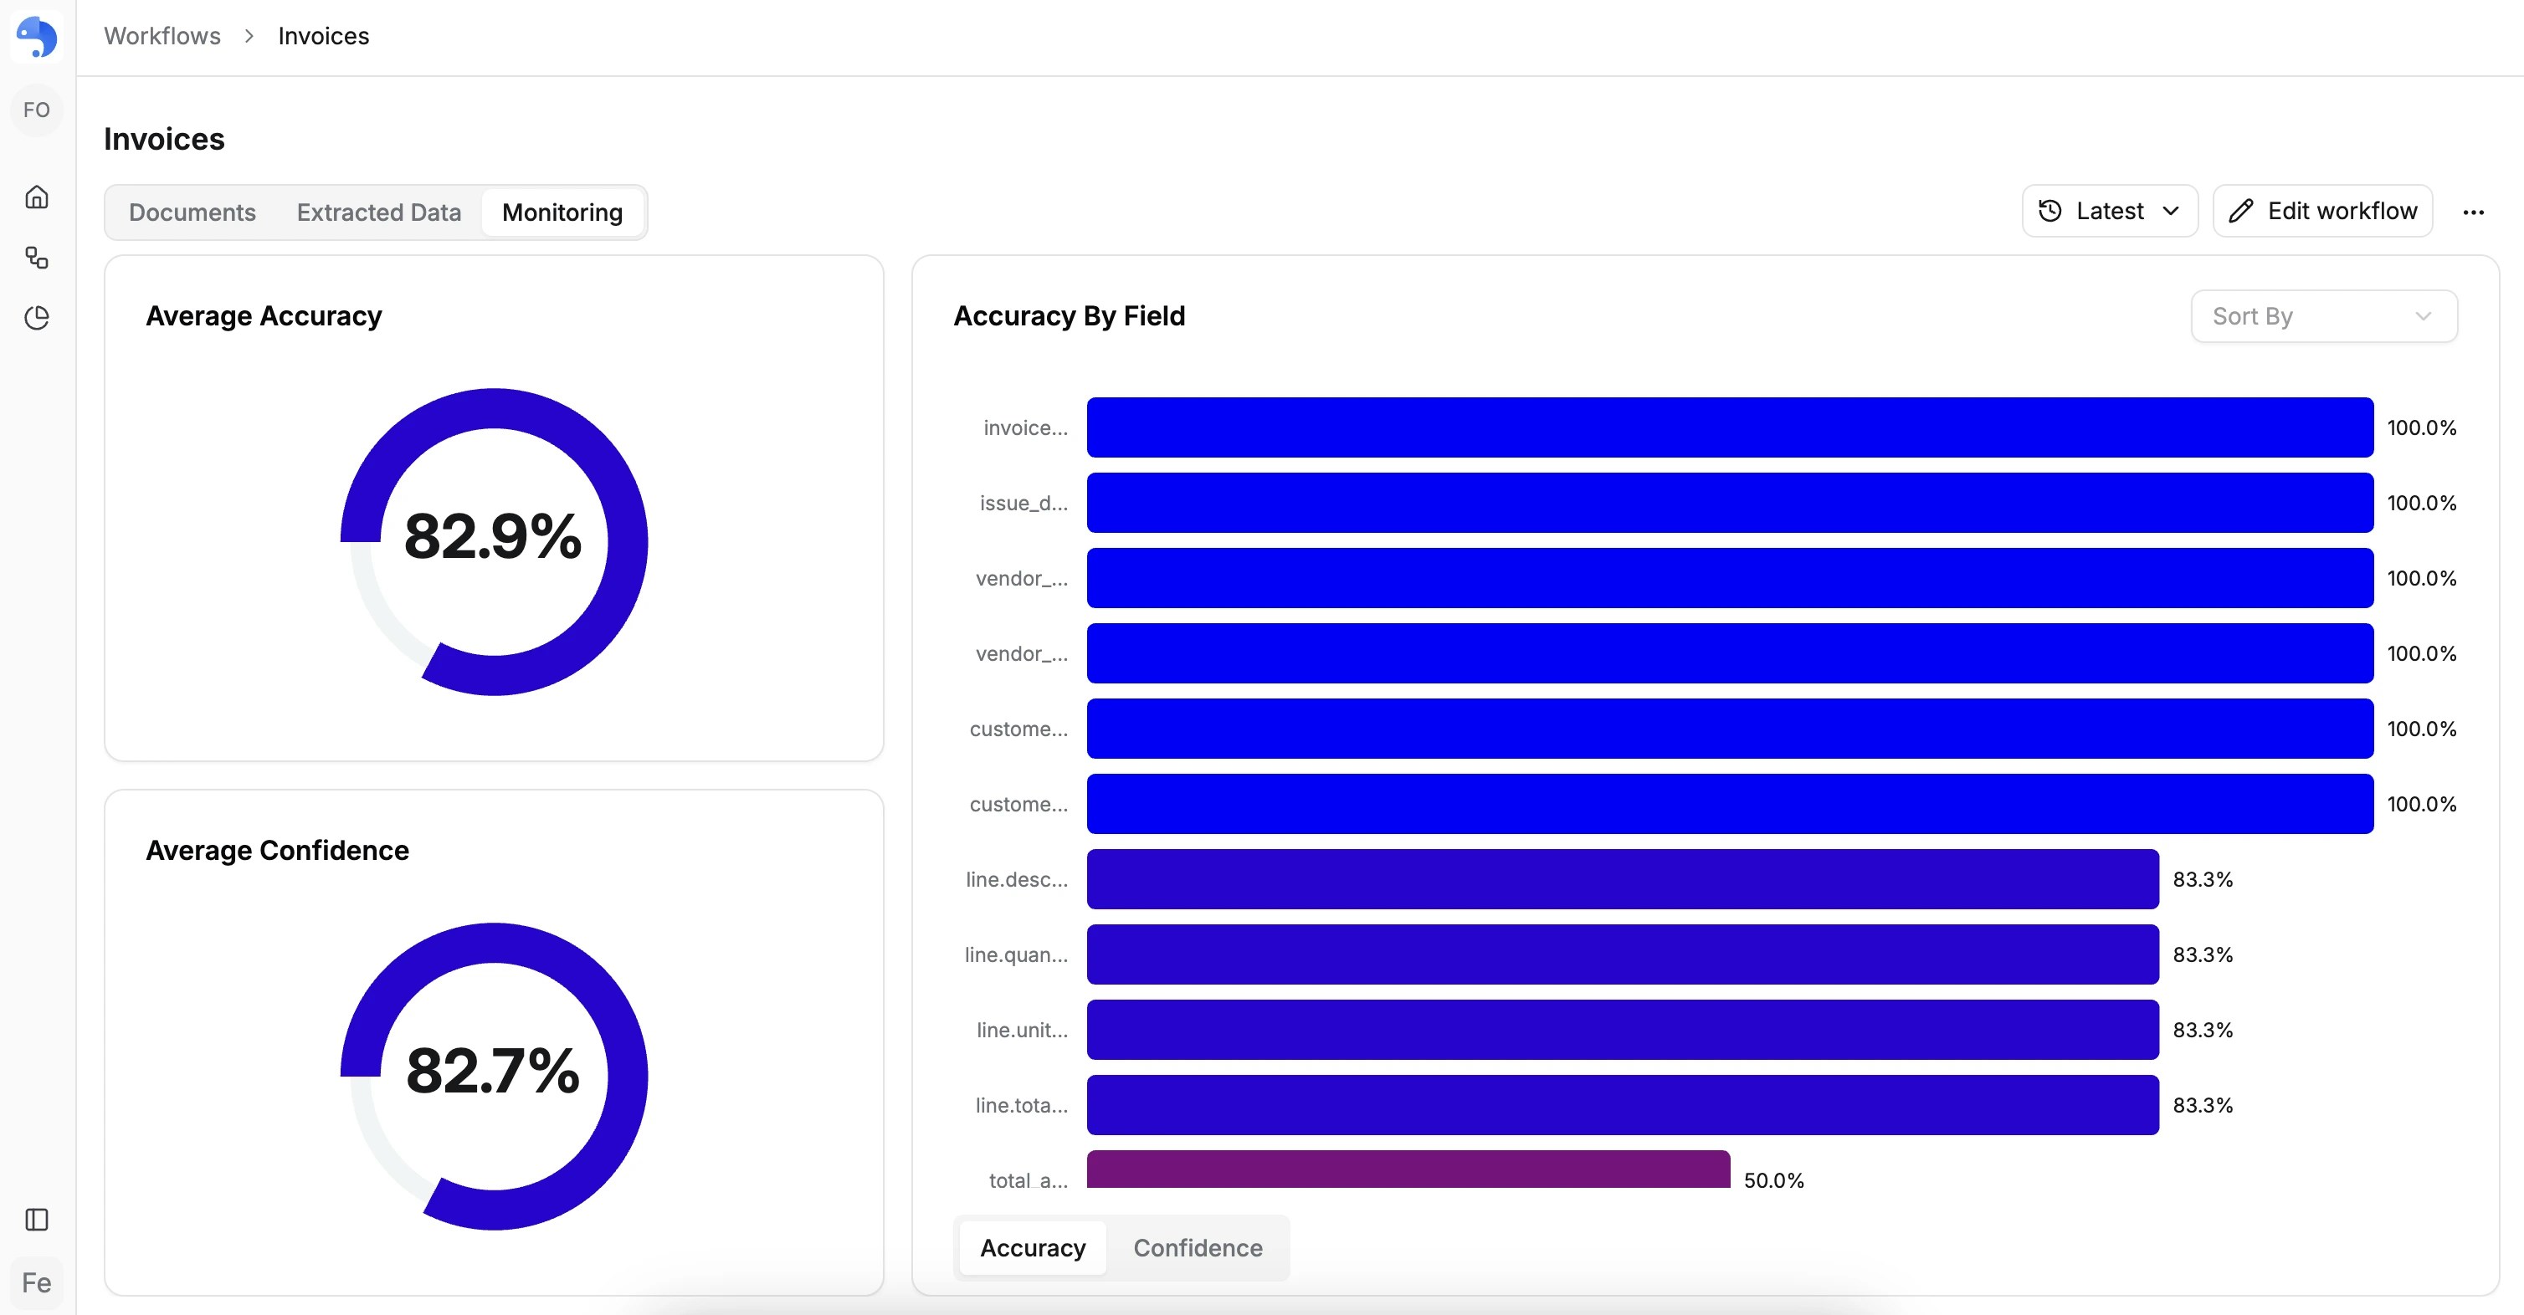Viewport: 2524px width, 1315px height.
Task: Expand the Latest version selector
Action: click(2110, 209)
